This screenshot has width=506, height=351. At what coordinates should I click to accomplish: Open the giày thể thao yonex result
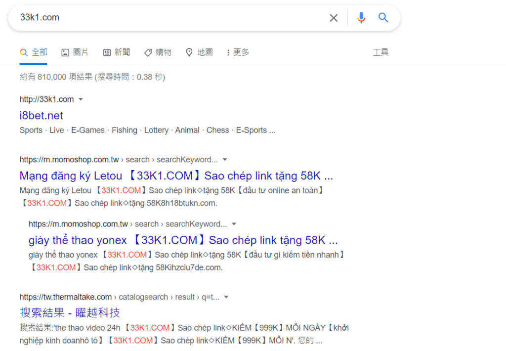[183, 241]
